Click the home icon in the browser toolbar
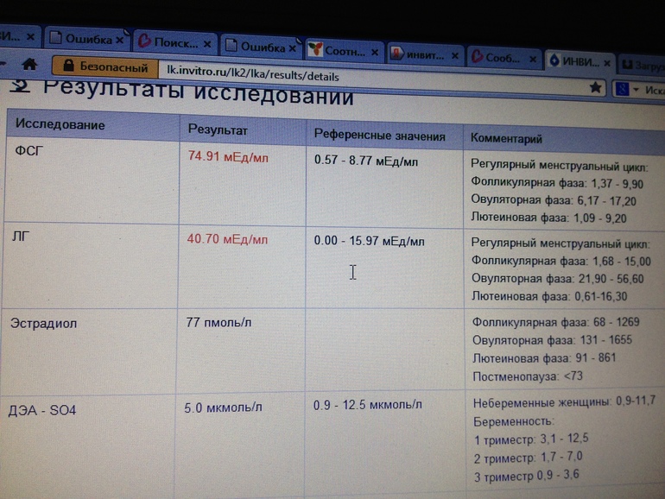 pos(29,65)
